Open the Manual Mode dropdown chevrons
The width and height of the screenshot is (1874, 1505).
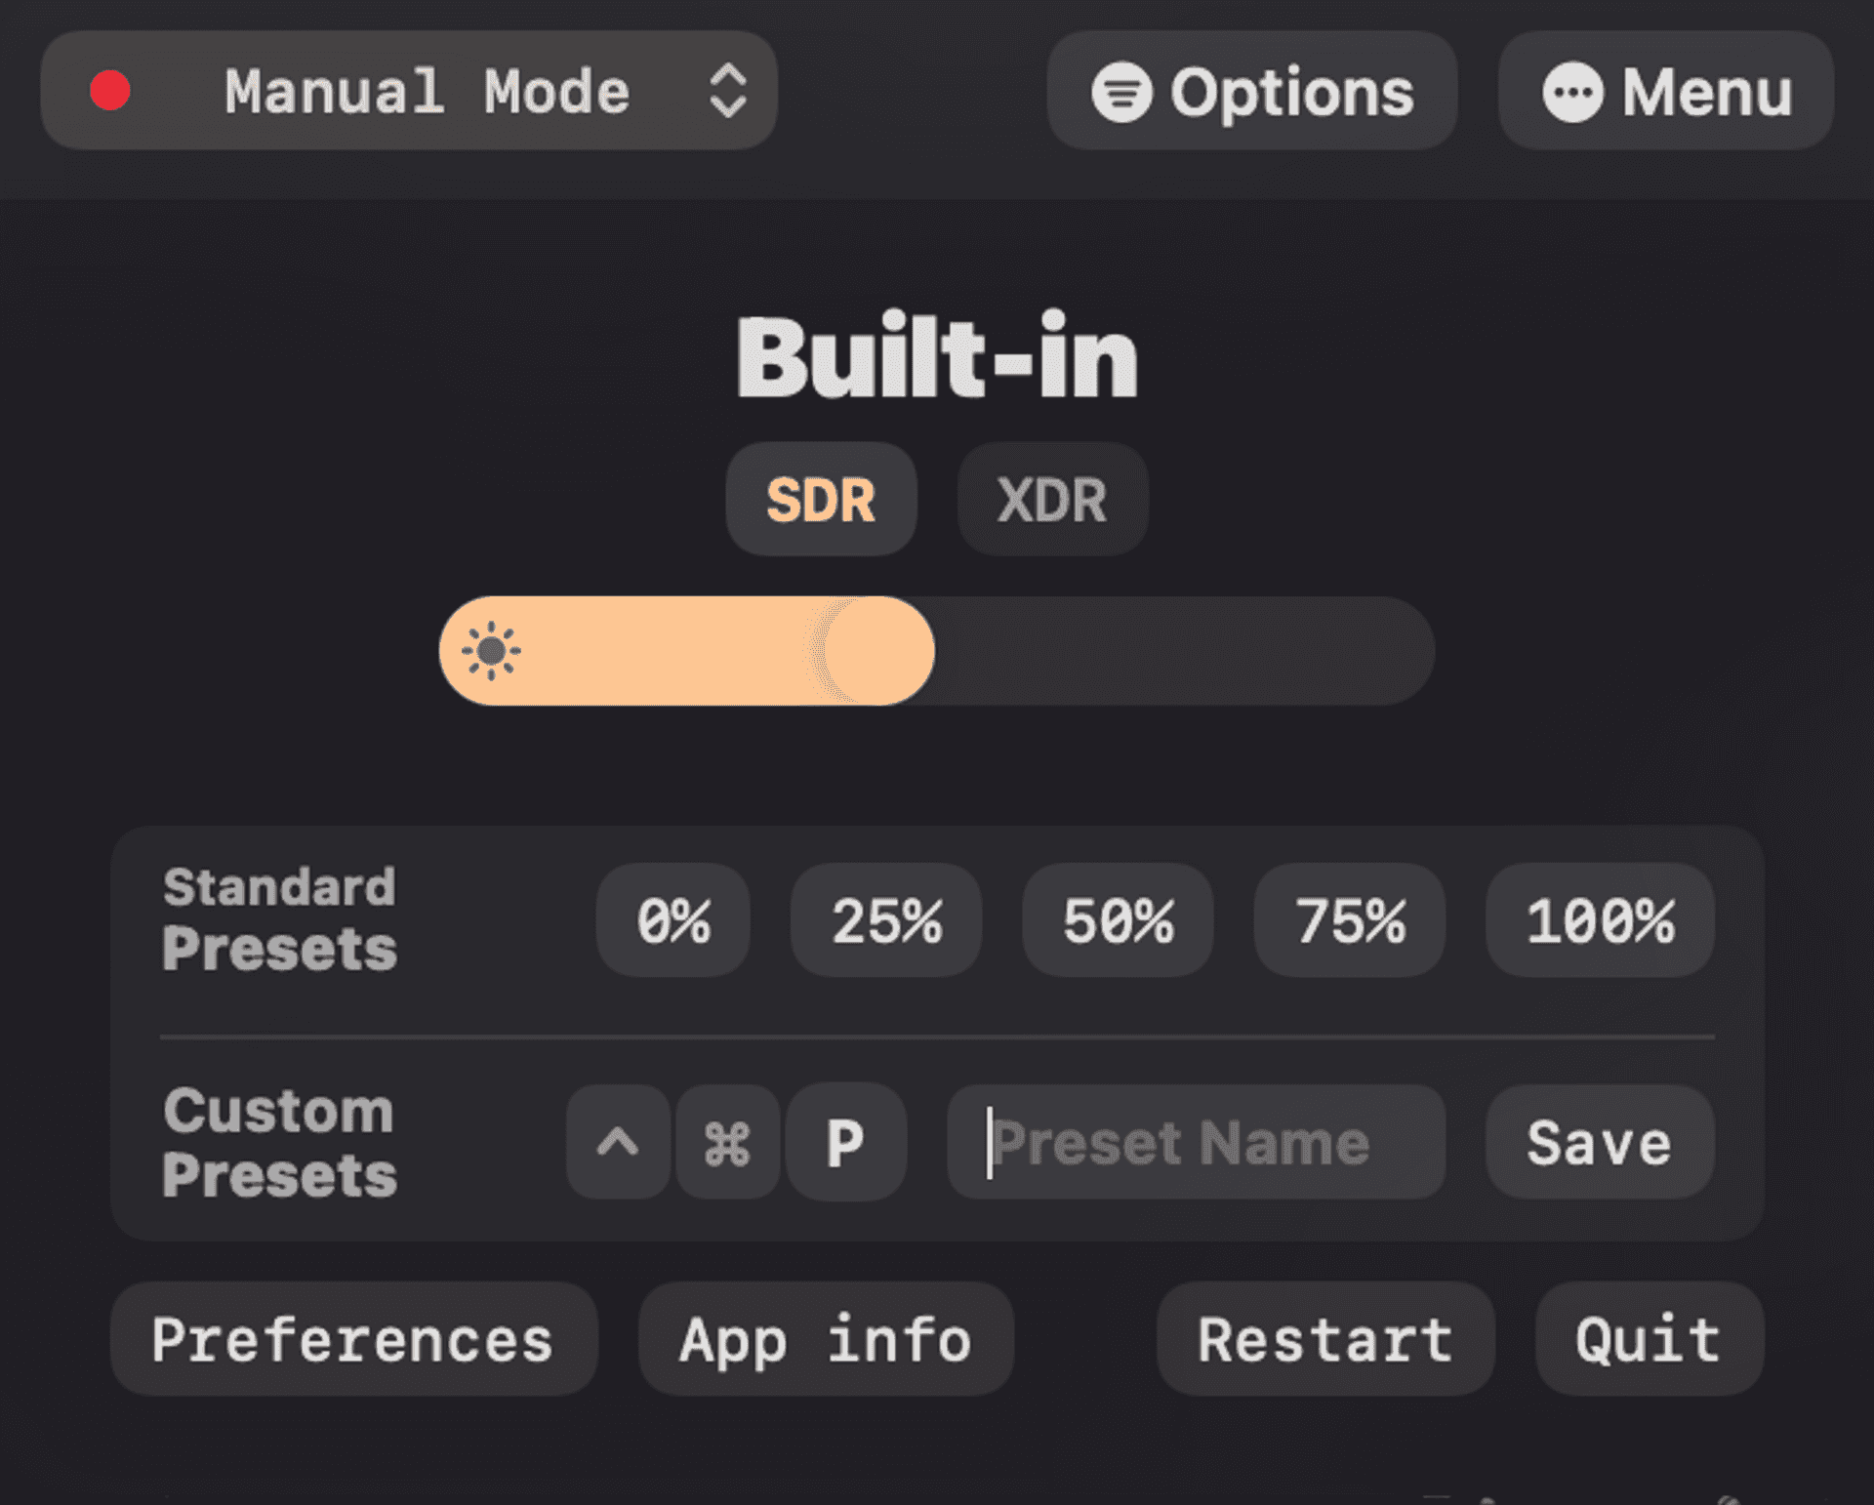tap(728, 91)
